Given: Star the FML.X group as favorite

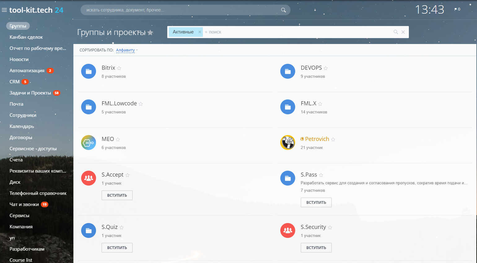Looking at the screenshot, I should click(x=320, y=104).
